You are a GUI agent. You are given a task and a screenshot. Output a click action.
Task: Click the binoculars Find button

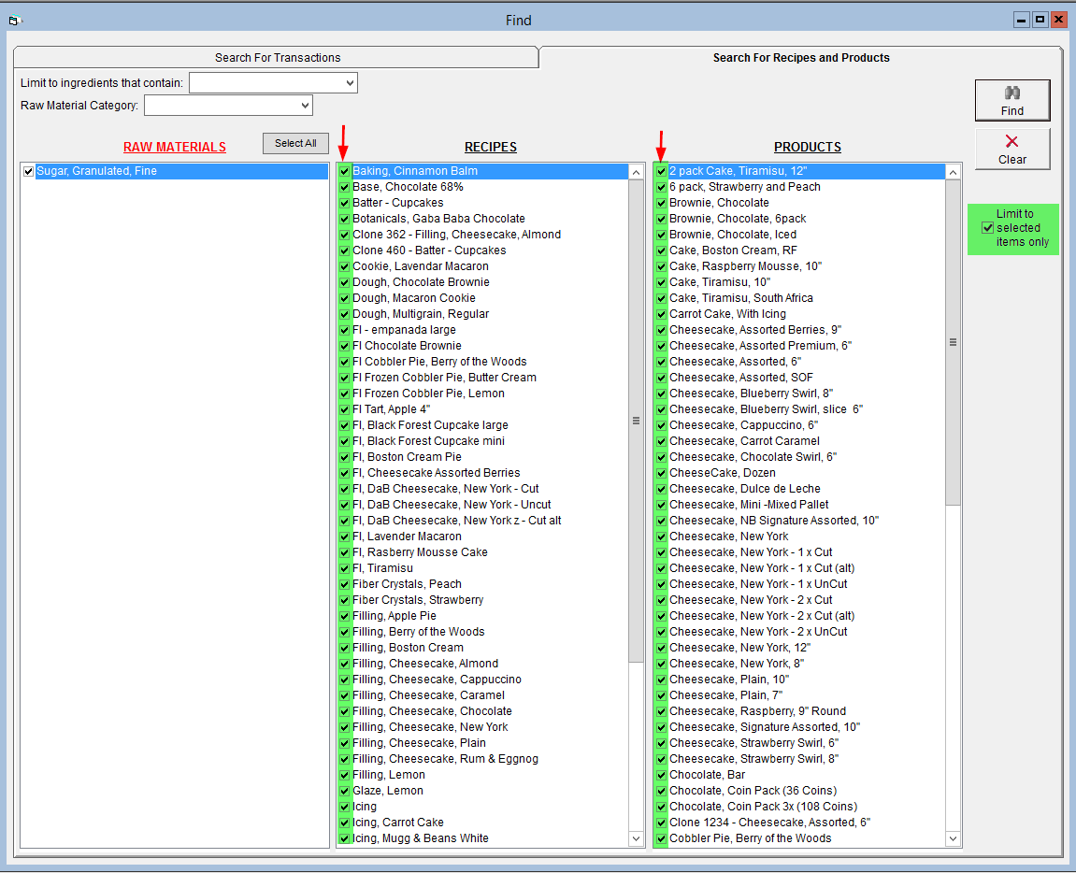point(1011,100)
